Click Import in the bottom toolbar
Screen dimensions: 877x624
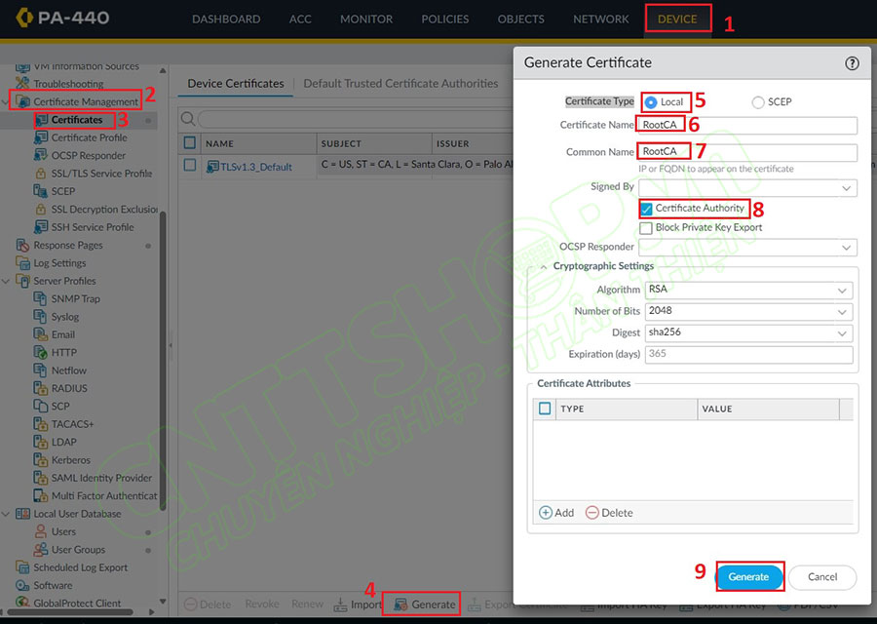(x=357, y=604)
